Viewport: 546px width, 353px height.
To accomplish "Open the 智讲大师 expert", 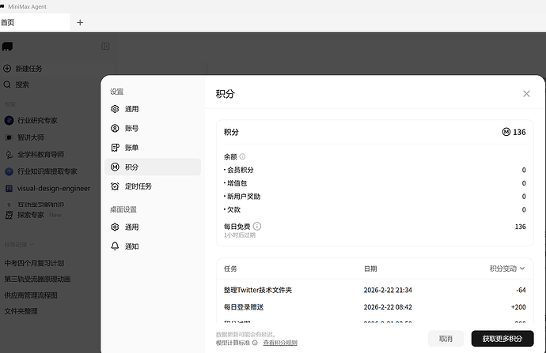I will click(x=31, y=137).
